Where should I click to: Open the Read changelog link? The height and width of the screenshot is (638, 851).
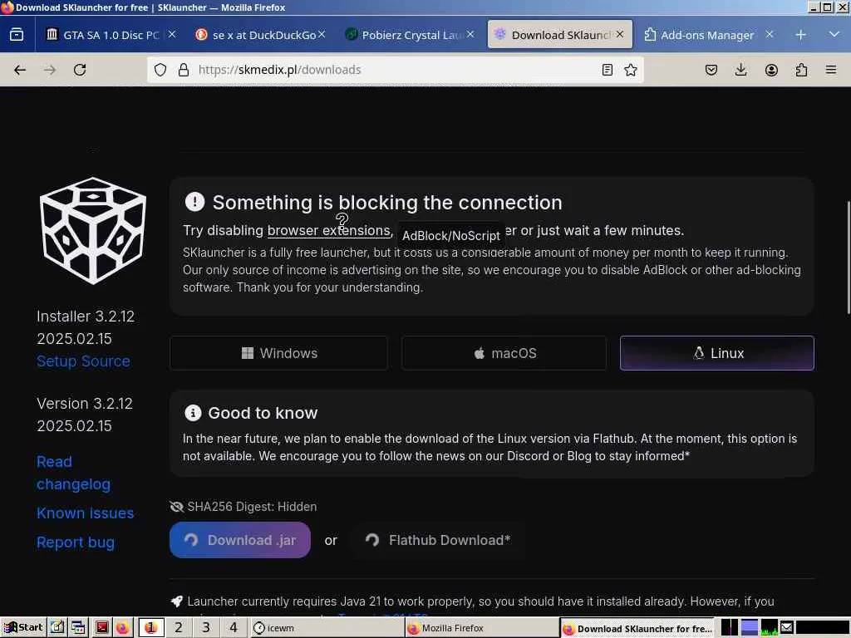click(73, 473)
